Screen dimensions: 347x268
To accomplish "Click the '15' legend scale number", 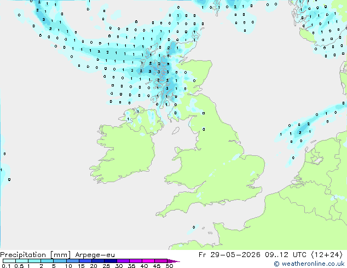I will 81,266.
